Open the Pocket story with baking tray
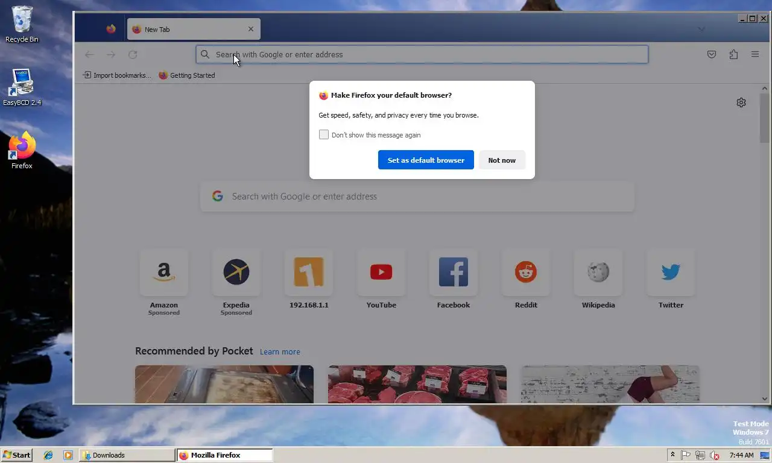The image size is (772, 463). tap(224, 384)
